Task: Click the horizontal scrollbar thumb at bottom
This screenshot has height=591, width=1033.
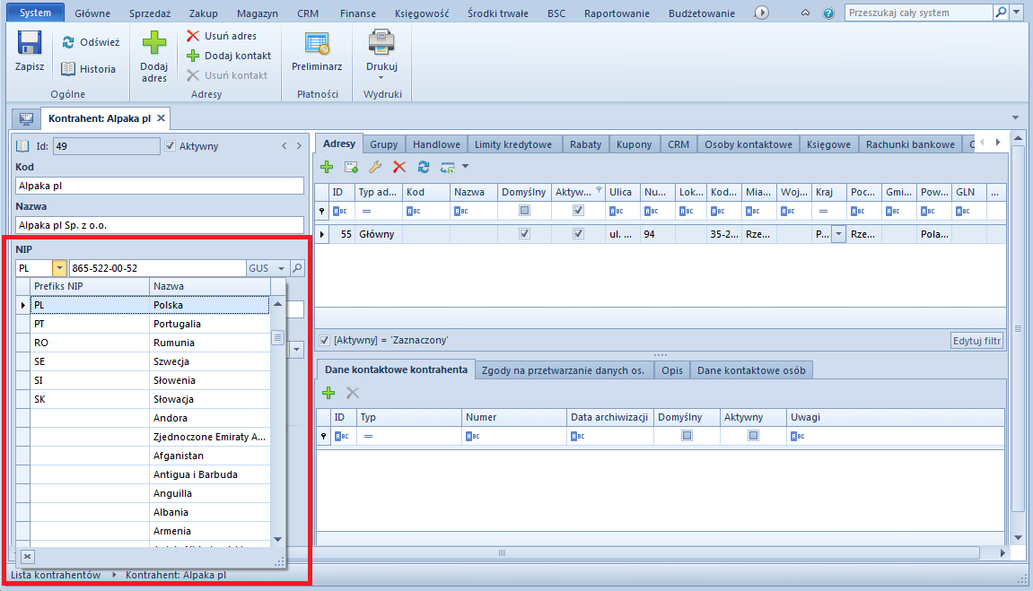Action: (502, 552)
